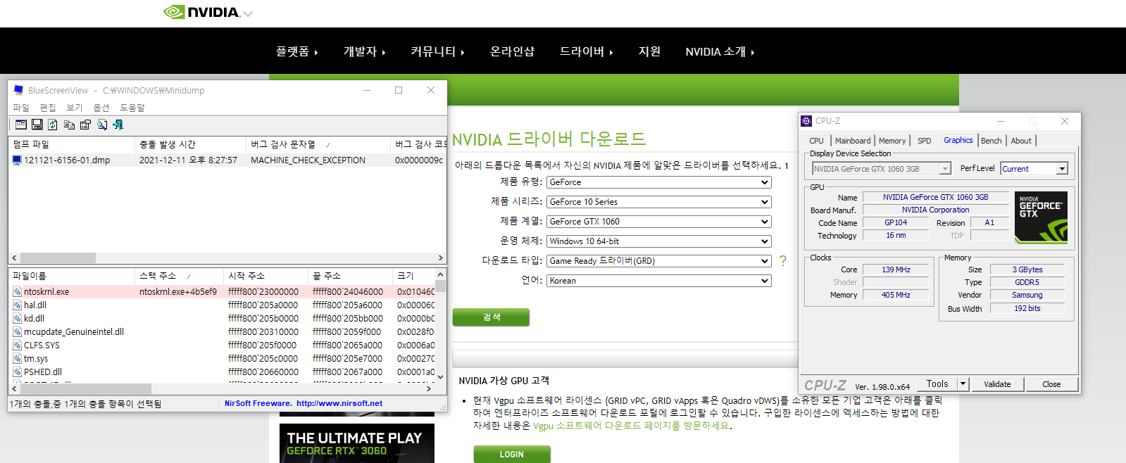Screen dimensions: 1126x463
Task: Open the Windows 10 64-bit OS dropdown
Action: point(659,241)
